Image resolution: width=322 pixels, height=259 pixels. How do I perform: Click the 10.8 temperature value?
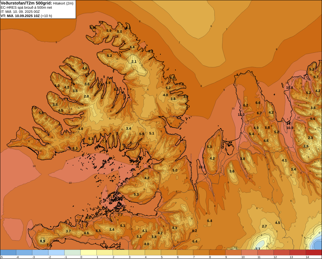(x=289, y=88)
